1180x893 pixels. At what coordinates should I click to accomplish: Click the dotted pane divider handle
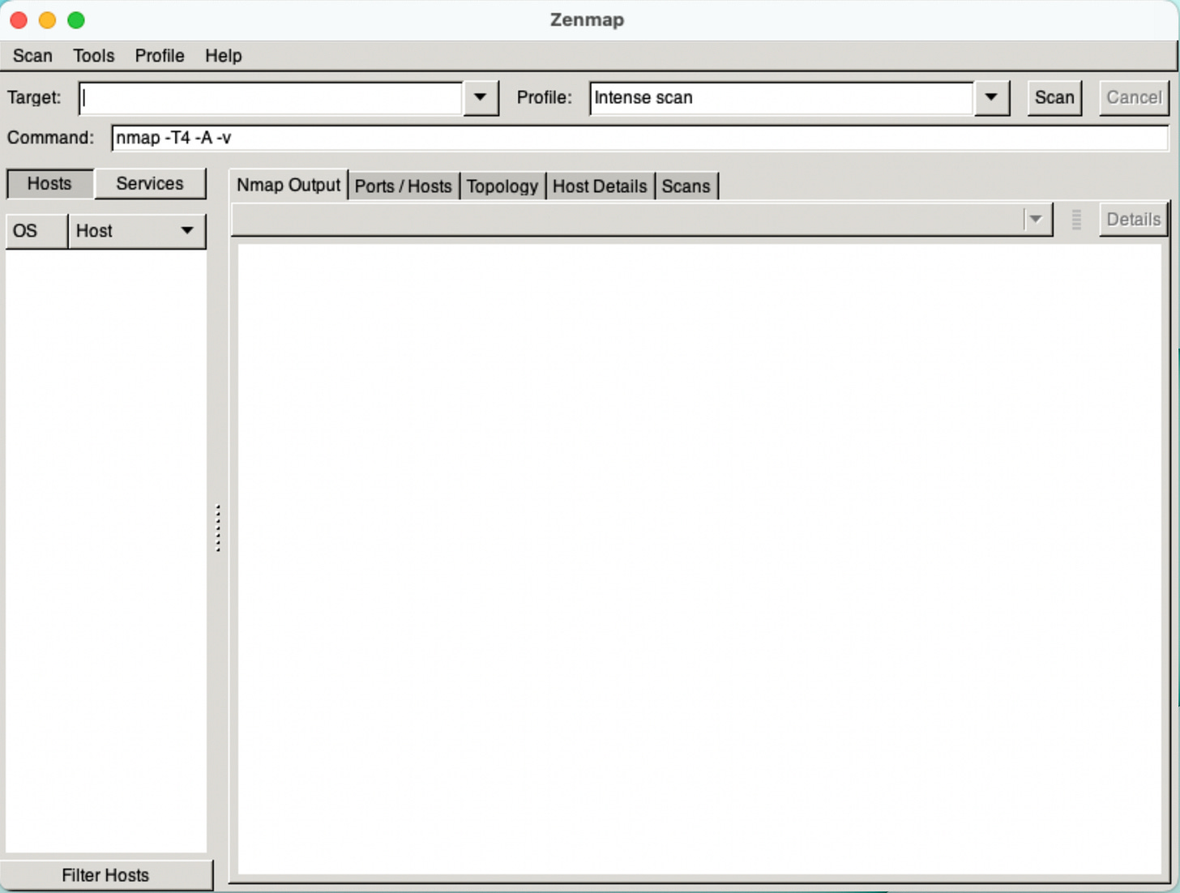pyautogui.click(x=218, y=528)
